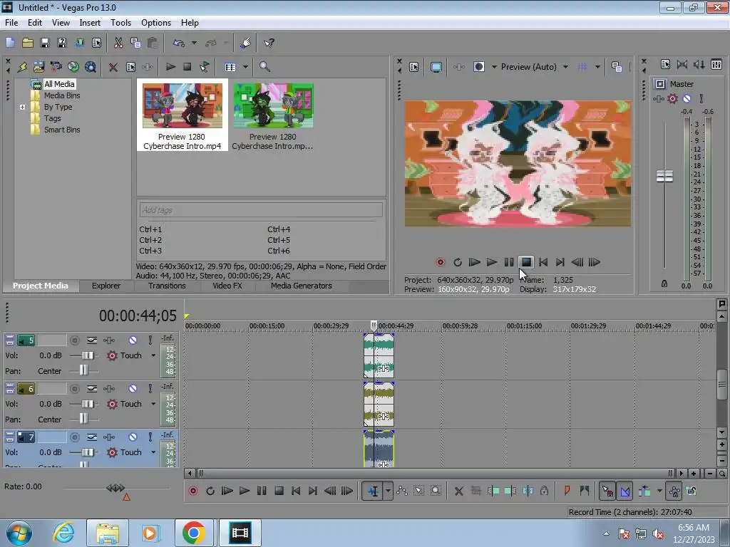Open Mixer downmix output icon
This screenshot has width=730, height=547.
[x=682, y=65]
